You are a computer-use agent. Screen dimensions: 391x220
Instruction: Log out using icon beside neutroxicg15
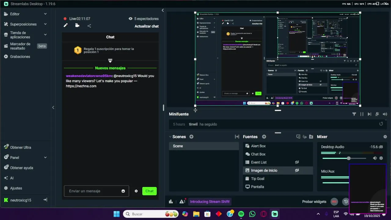click(x=45, y=200)
